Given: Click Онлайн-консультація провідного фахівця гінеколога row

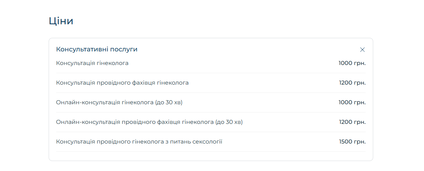Looking at the screenshot, I should tap(211, 122).
